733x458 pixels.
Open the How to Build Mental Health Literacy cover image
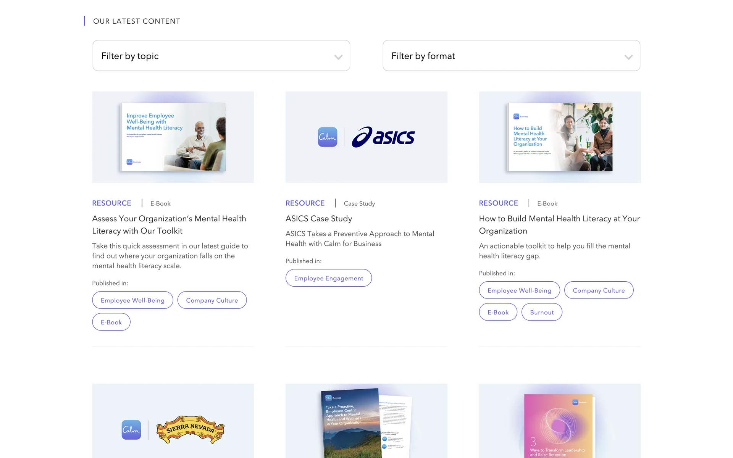[560, 137]
